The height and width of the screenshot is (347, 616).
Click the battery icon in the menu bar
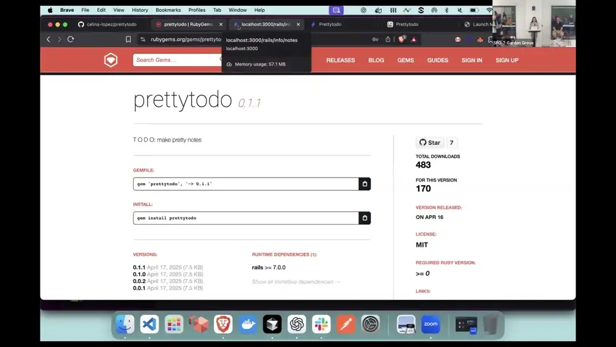(x=474, y=10)
